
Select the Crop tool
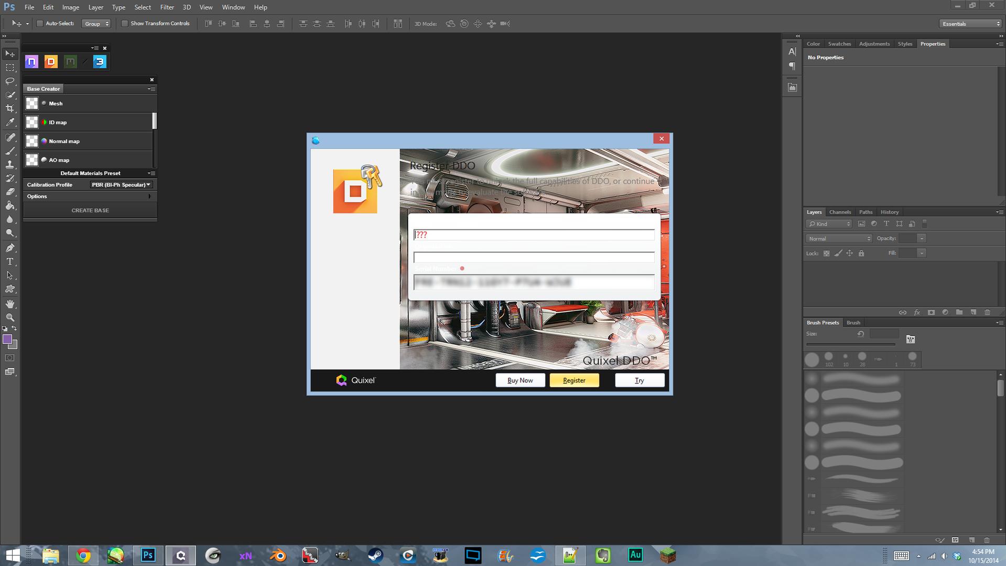tap(10, 109)
